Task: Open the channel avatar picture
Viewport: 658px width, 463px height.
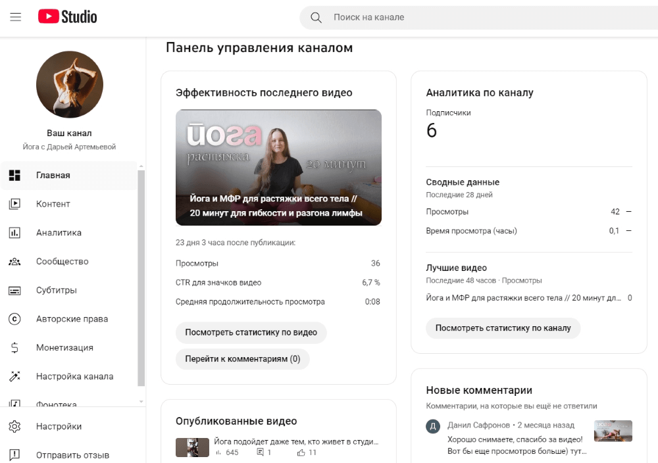Action: point(70,84)
